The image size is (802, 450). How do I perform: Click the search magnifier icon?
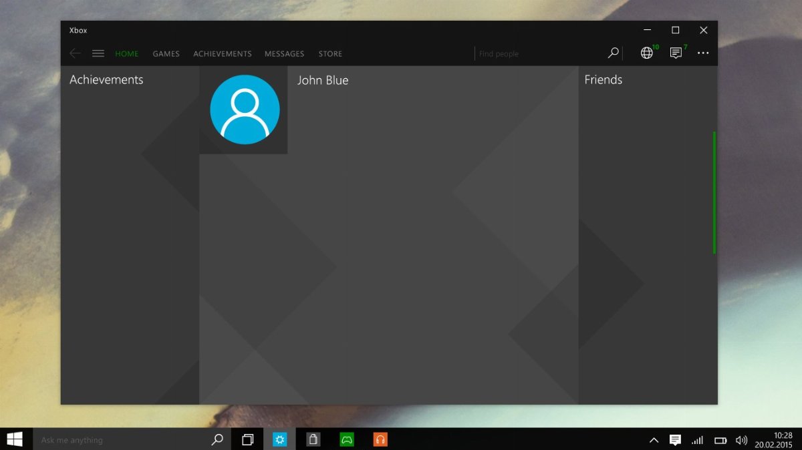click(x=613, y=53)
